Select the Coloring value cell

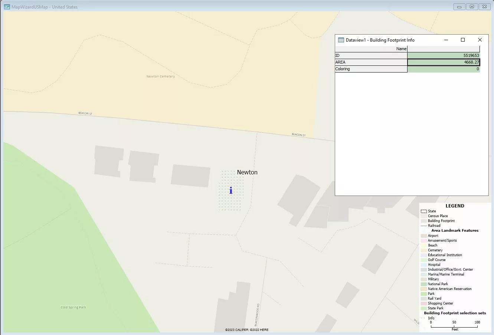[x=443, y=69]
